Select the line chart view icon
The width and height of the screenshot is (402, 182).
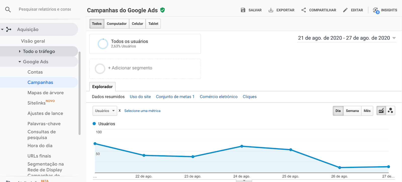[381, 111]
